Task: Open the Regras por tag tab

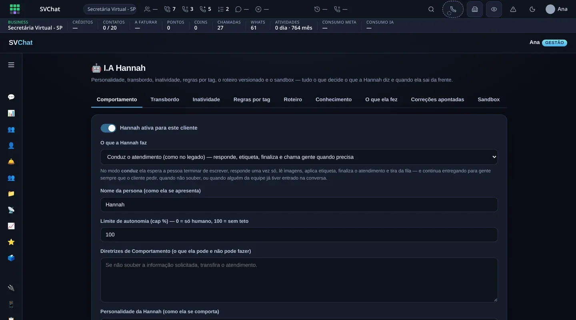Action: [252, 100]
